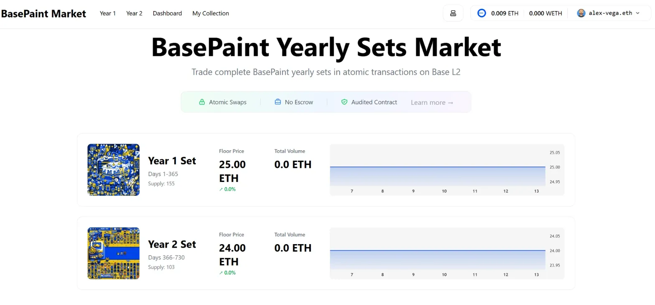Open the Year 2 nav item
The height and width of the screenshot is (305, 655).
(x=135, y=13)
